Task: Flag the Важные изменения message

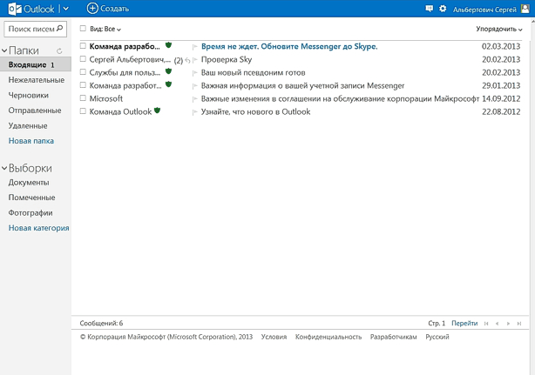Action: point(195,99)
